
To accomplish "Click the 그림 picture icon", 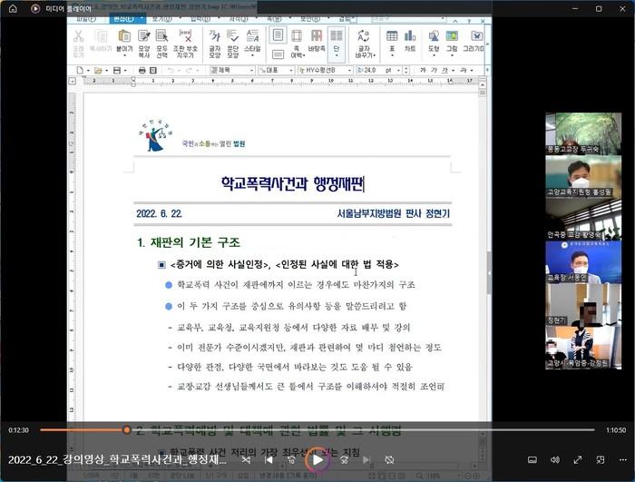I will point(452,43).
